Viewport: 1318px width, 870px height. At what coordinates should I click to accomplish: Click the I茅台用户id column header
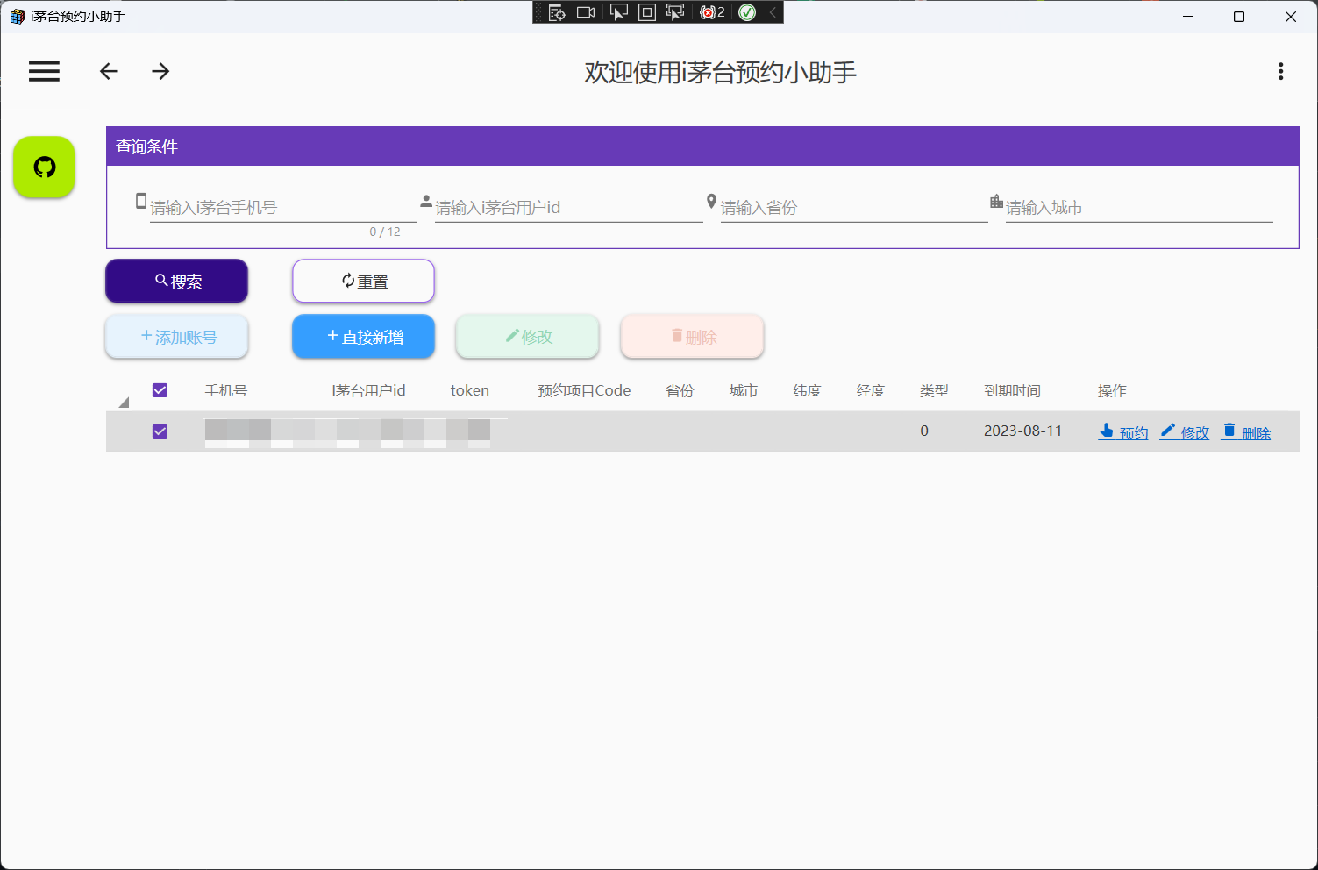pyautogui.click(x=368, y=390)
